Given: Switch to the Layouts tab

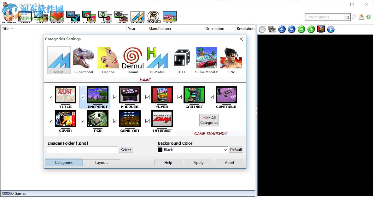Looking at the screenshot, I should click(102, 162).
